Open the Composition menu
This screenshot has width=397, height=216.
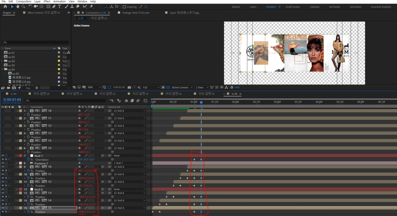click(23, 2)
